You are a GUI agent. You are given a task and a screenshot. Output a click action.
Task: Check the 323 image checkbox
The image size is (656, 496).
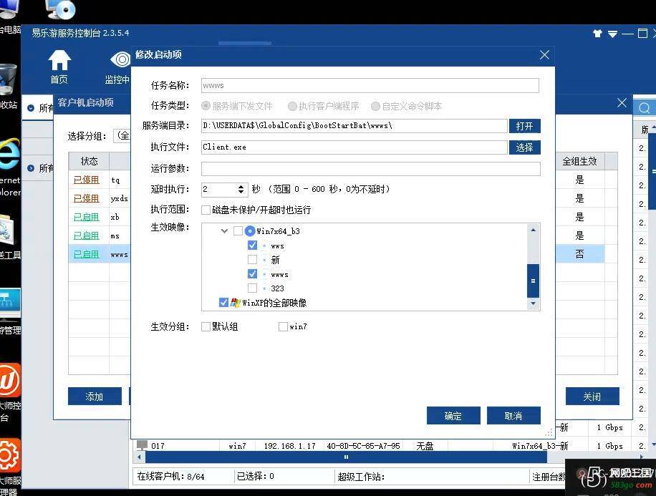tap(252, 288)
